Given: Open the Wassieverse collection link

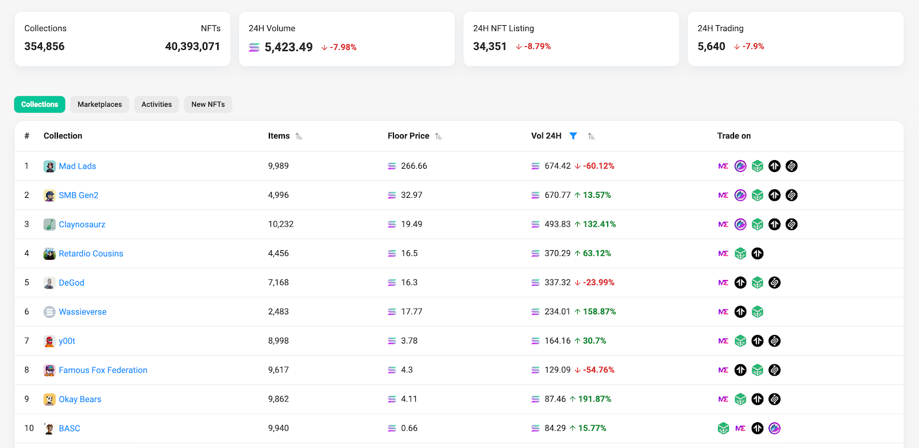Looking at the screenshot, I should click(x=83, y=312).
